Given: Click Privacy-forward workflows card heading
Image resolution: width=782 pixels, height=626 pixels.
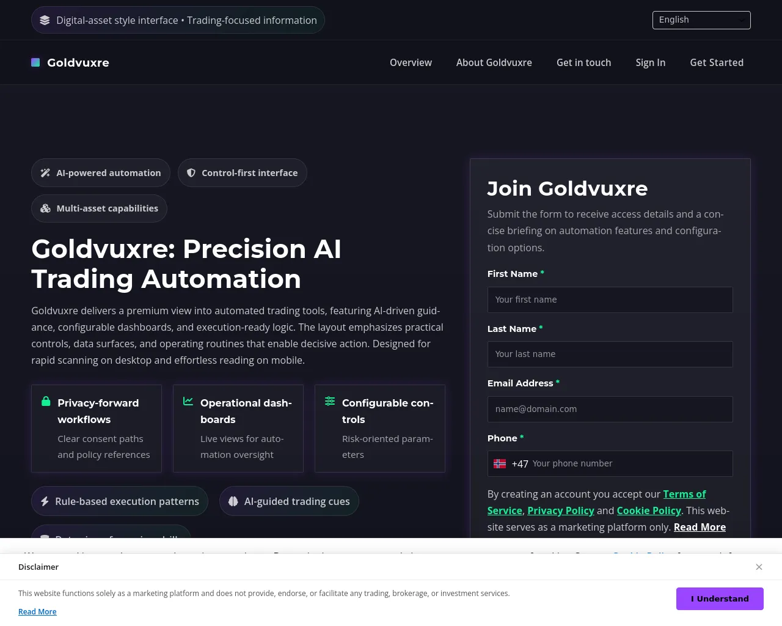Looking at the screenshot, I should click(x=98, y=411).
